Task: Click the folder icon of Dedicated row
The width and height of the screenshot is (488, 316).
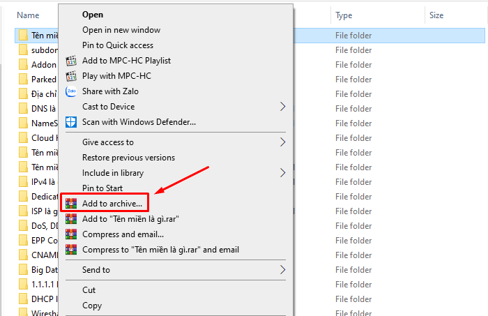Action: pos(23,197)
